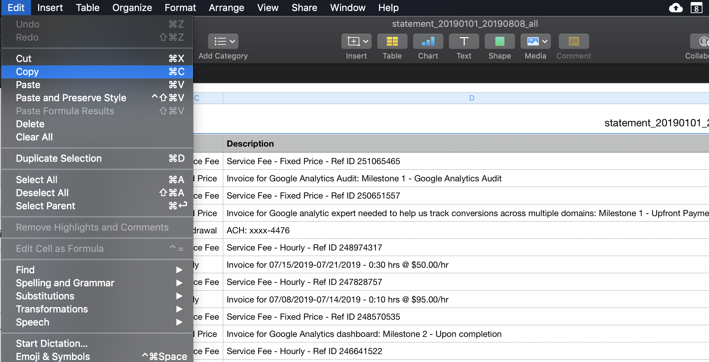Open the Insert toolbar icon
709x362 pixels.
(x=356, y=42)
